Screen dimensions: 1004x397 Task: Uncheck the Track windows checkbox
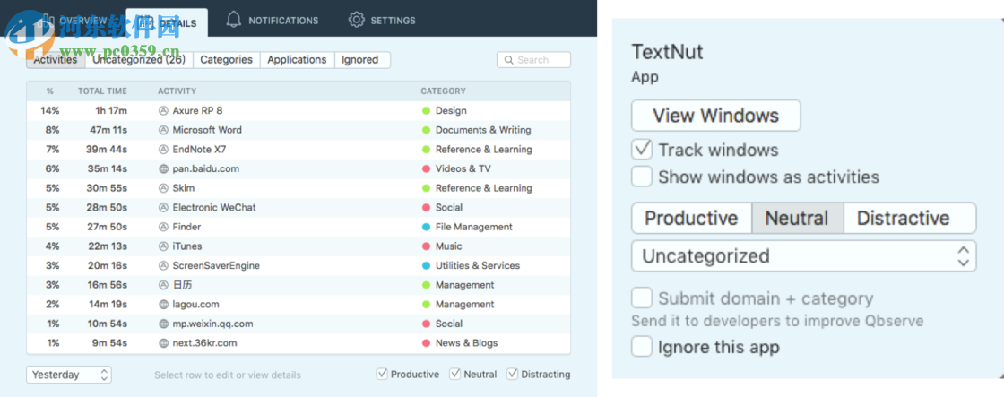click(x=642, y=150)
